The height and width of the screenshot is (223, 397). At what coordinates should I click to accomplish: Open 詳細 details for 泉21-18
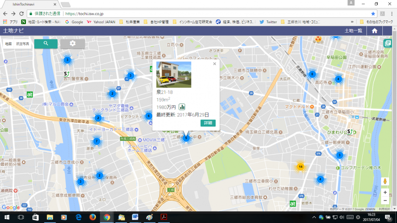click(208, 123)
